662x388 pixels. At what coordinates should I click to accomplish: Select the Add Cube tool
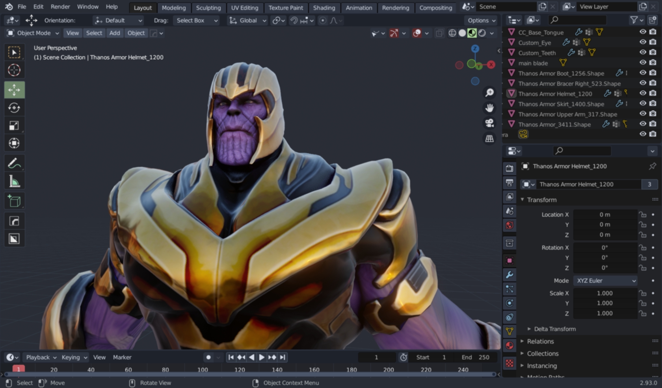pos(14,201)
